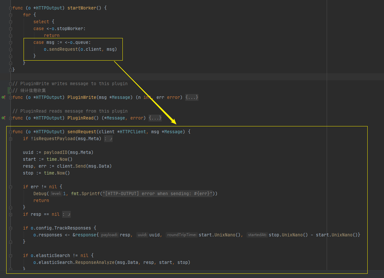Click the 'return' keyword under stopWorker case

pyautogui.click(x=52, y=35)
